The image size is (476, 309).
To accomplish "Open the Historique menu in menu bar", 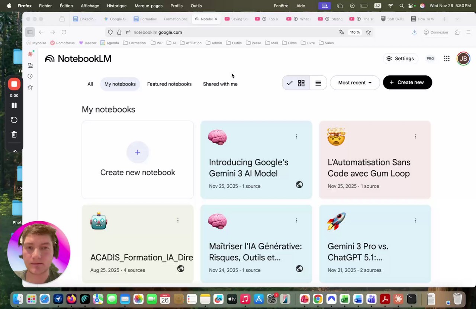I will (117, 6).
